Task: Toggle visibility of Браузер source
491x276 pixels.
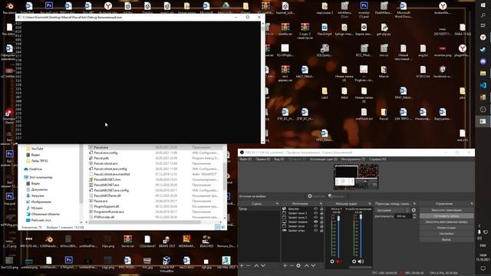Action: click(315, 209)
